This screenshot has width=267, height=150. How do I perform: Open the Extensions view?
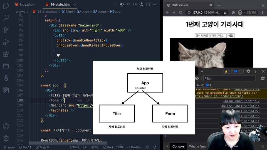[6, 54]
